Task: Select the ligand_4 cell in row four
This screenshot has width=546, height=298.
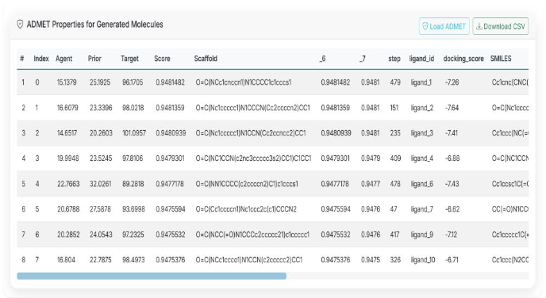Action: (421, 159)
